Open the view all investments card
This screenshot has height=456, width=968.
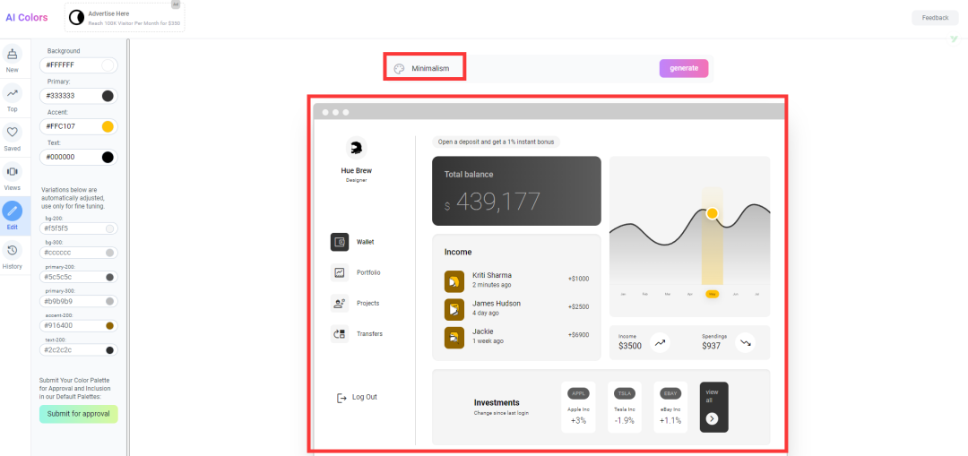[713, 408]
